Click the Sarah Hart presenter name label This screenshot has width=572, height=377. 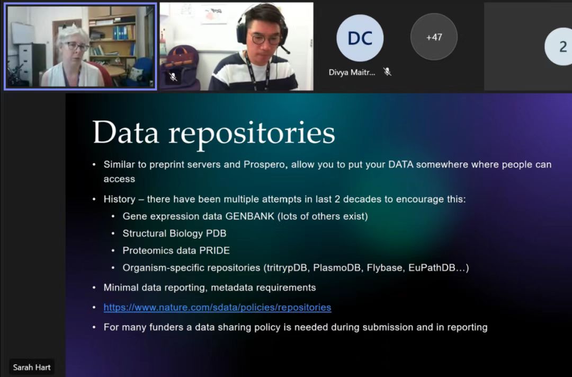(32, 367)
